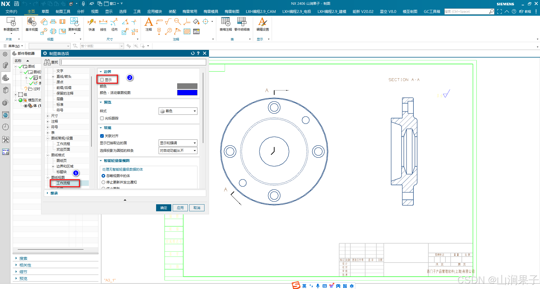Click the crosshatch area fill icon
This screenshot has width=540, height=289.
click(187, 31)
